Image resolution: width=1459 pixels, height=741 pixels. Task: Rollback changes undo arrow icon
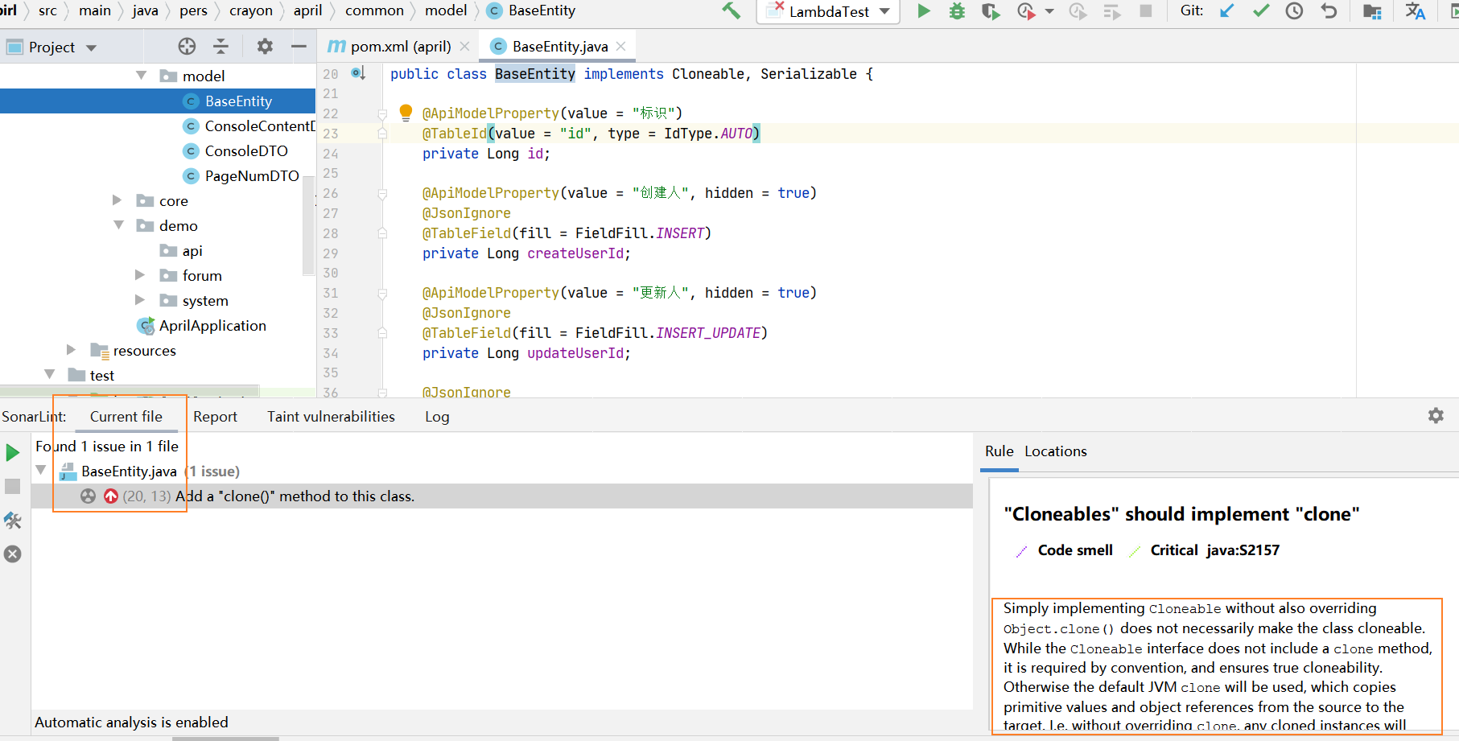click(x=1329, y=11)
